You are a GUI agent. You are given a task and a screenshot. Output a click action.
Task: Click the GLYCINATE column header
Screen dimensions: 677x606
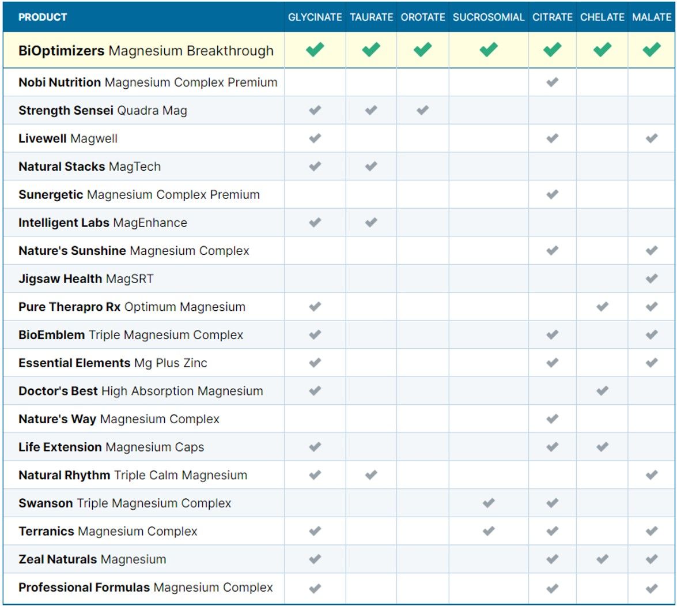315,17
